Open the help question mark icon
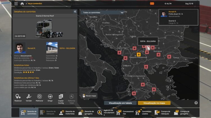This screenshot has height=118, width=211. [x=196, y=103]
